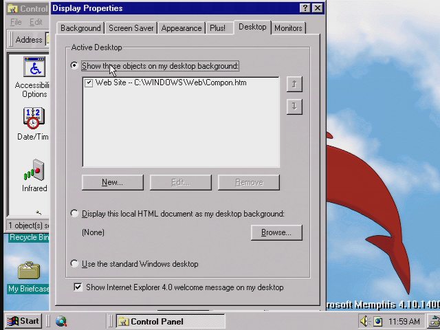Image resolution: width=440 pixels, height=330 pixels.
Task: Move the selected object up with arrow button
Action: coord(294,84)
